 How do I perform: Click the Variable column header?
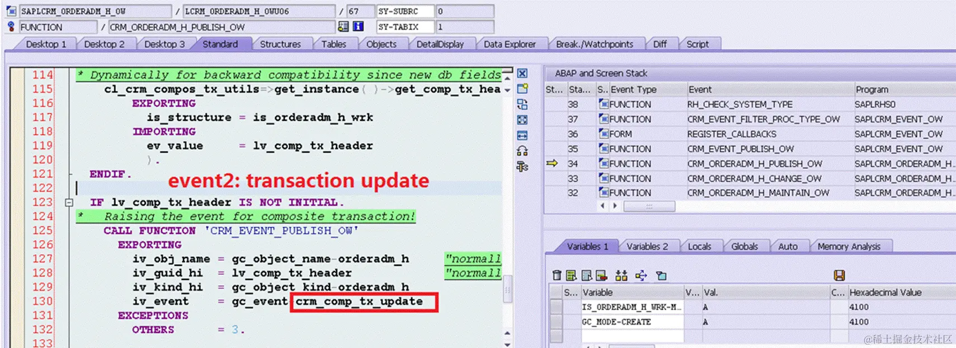point(632,292)
